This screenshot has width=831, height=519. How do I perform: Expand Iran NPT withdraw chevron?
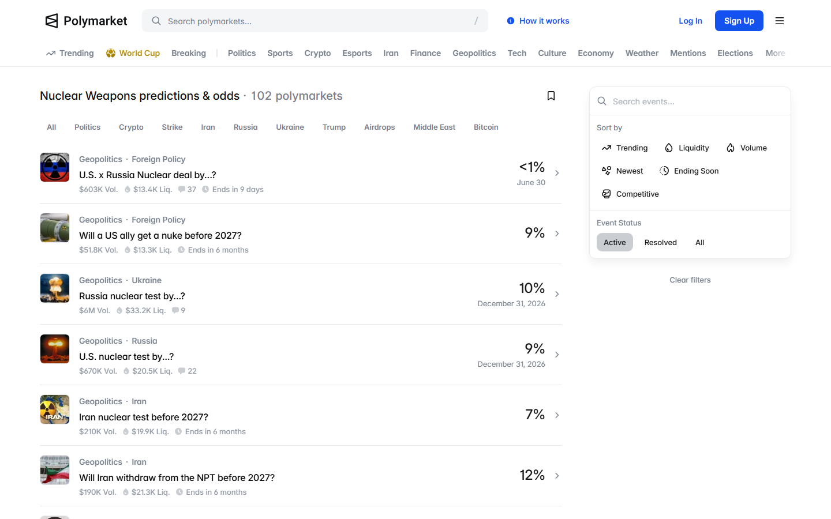point(557,476)
